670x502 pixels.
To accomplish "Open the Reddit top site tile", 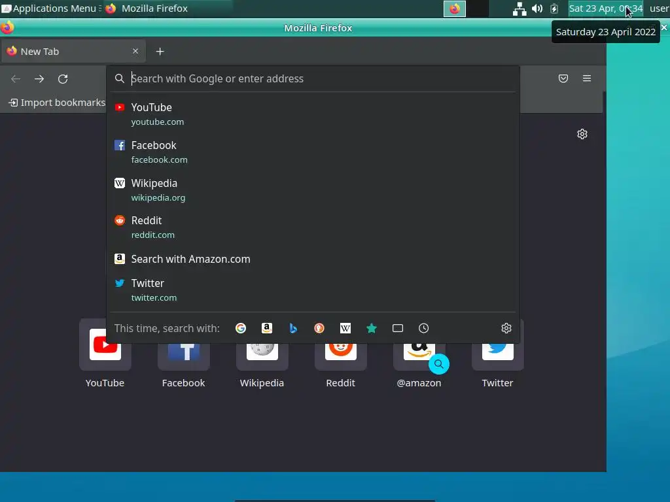I will pos(340,354).
